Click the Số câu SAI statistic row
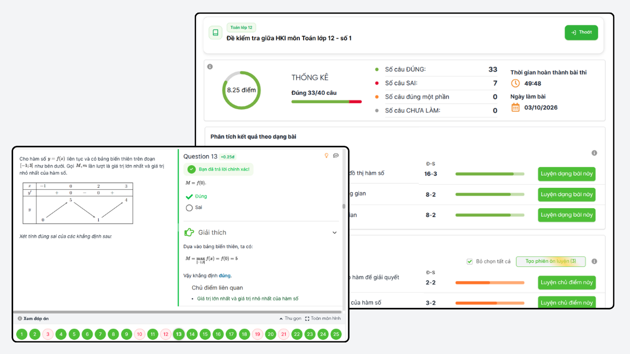The height and width of the screenshot is (354, 630). coord(436,83)
